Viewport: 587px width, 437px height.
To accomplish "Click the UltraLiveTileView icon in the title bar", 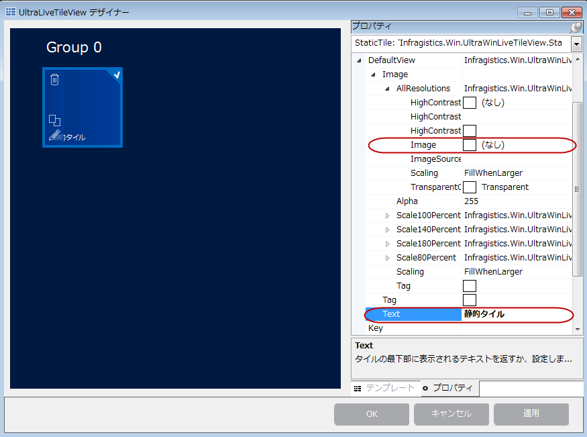I will (x=11, y=11).
